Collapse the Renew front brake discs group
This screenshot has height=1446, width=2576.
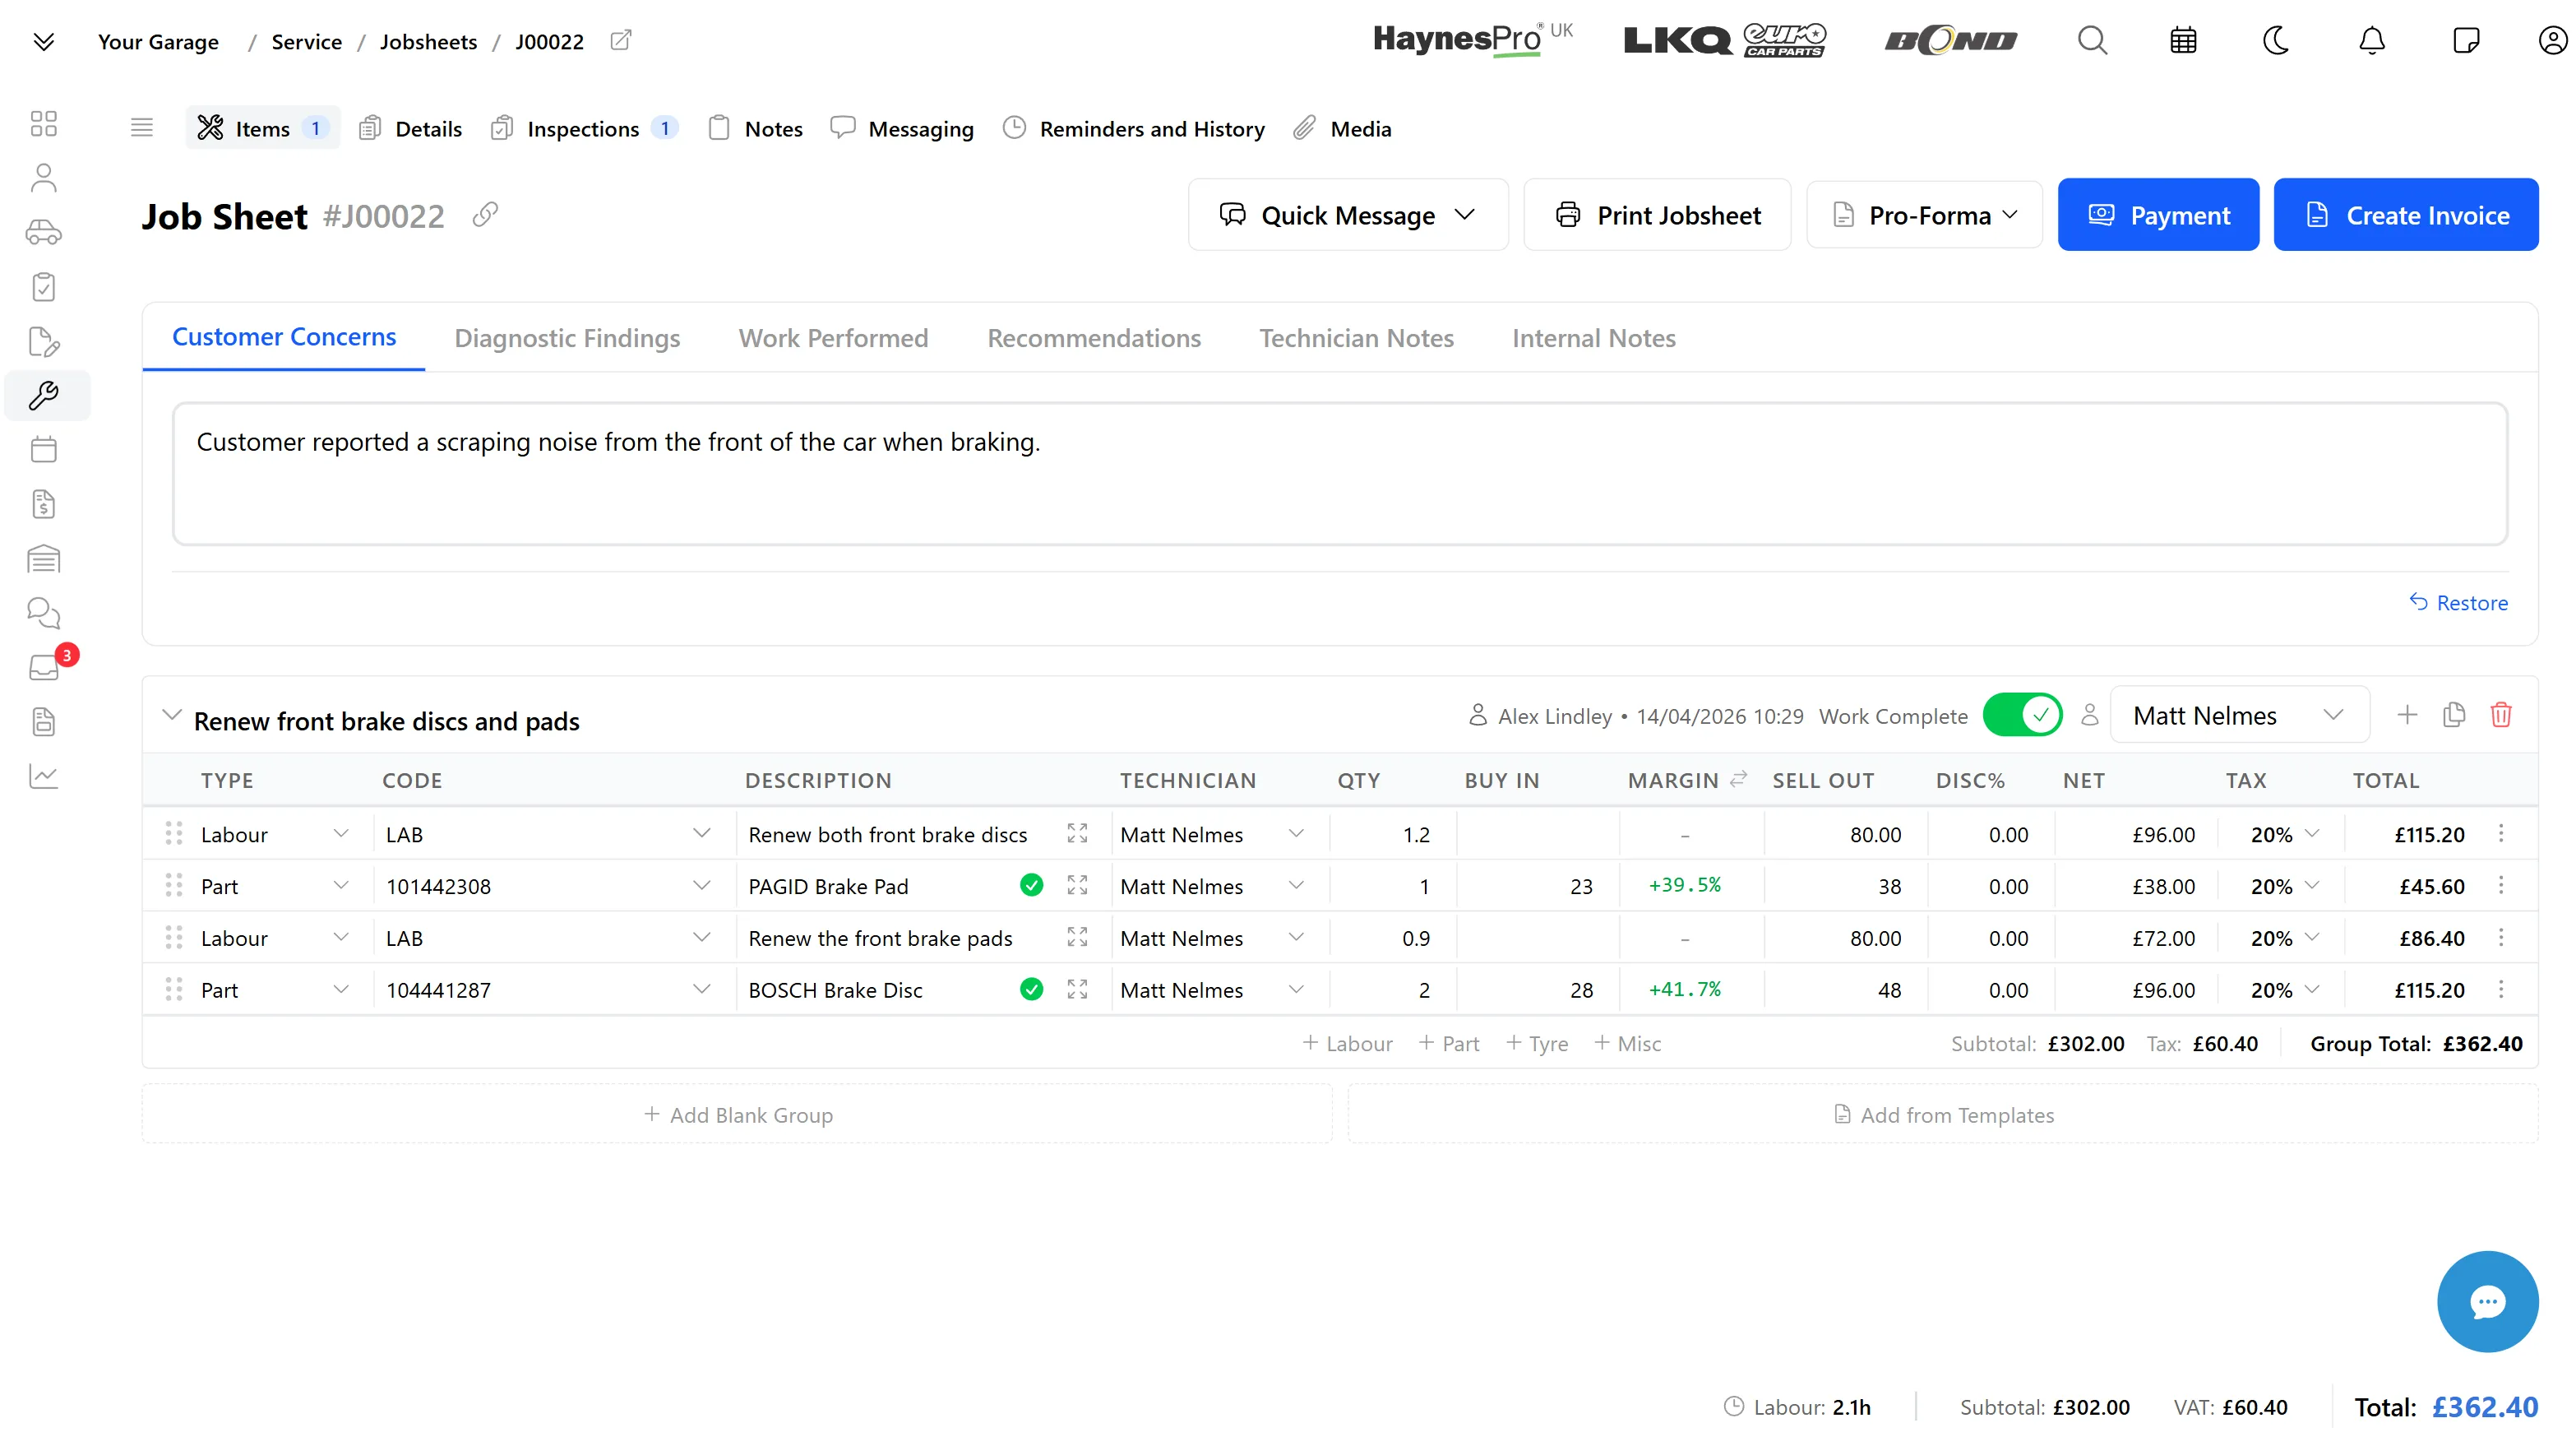coord(171,716)
